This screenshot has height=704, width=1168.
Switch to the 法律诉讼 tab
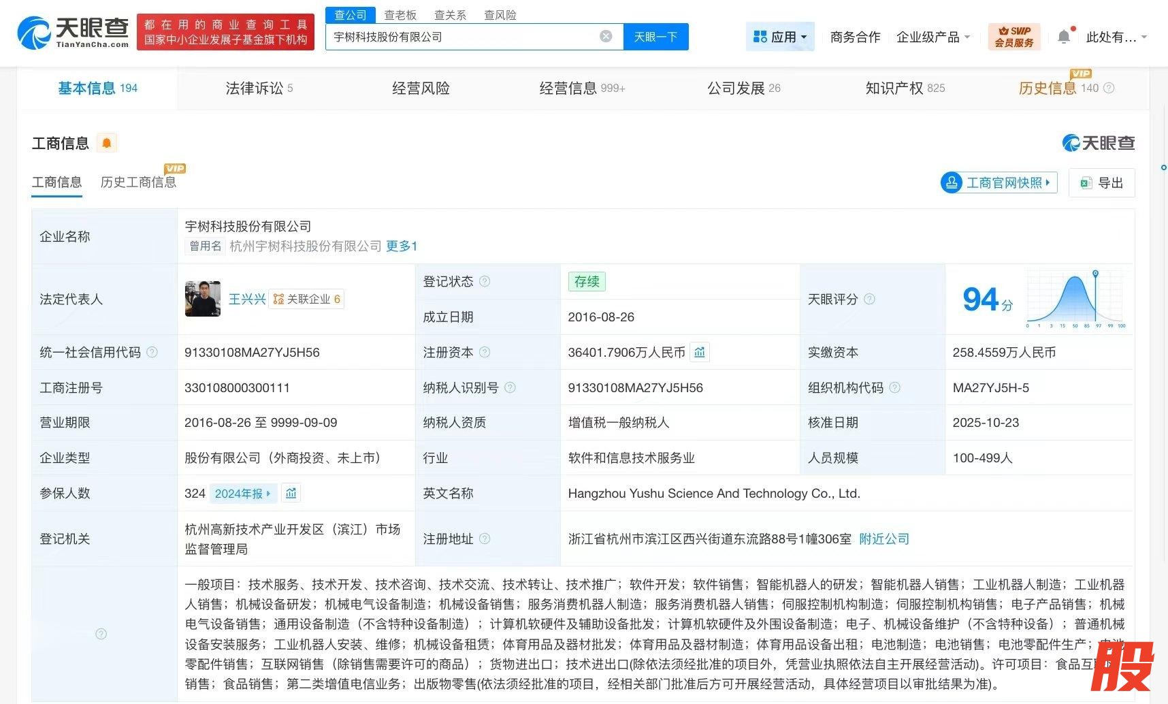259,88
